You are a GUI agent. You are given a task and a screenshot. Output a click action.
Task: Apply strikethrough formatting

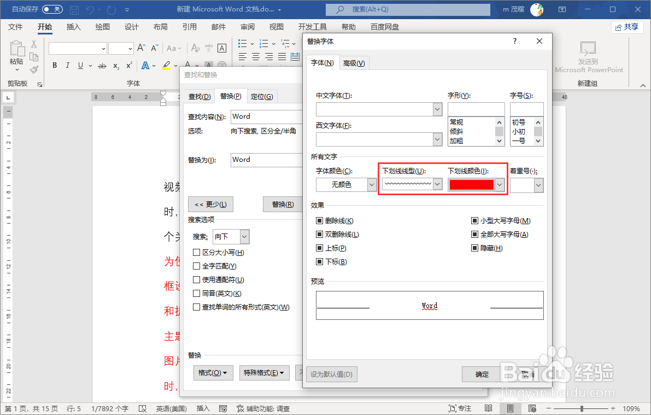coord(102,66)
